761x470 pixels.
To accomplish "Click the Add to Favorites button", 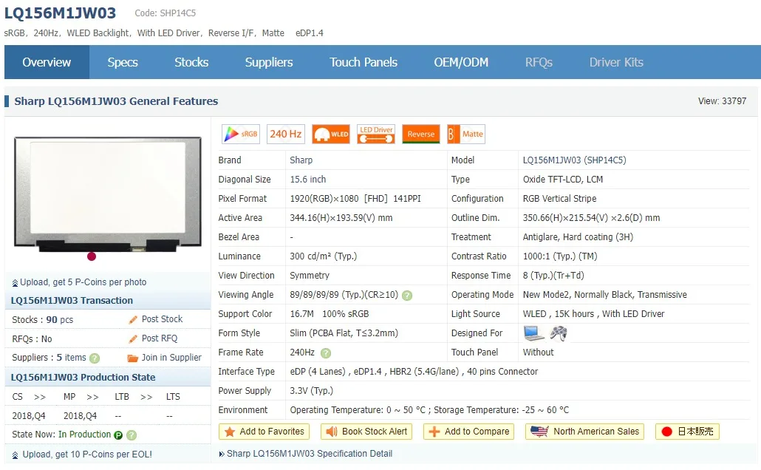I will click(x=264, y=432).
